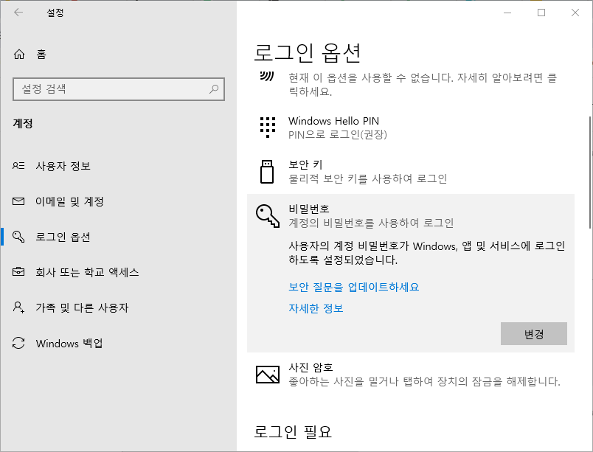The width and height of the screenshot is (593, 452).
Task: Click the fingerprint icon at top of list
Action: pos(267,76)
